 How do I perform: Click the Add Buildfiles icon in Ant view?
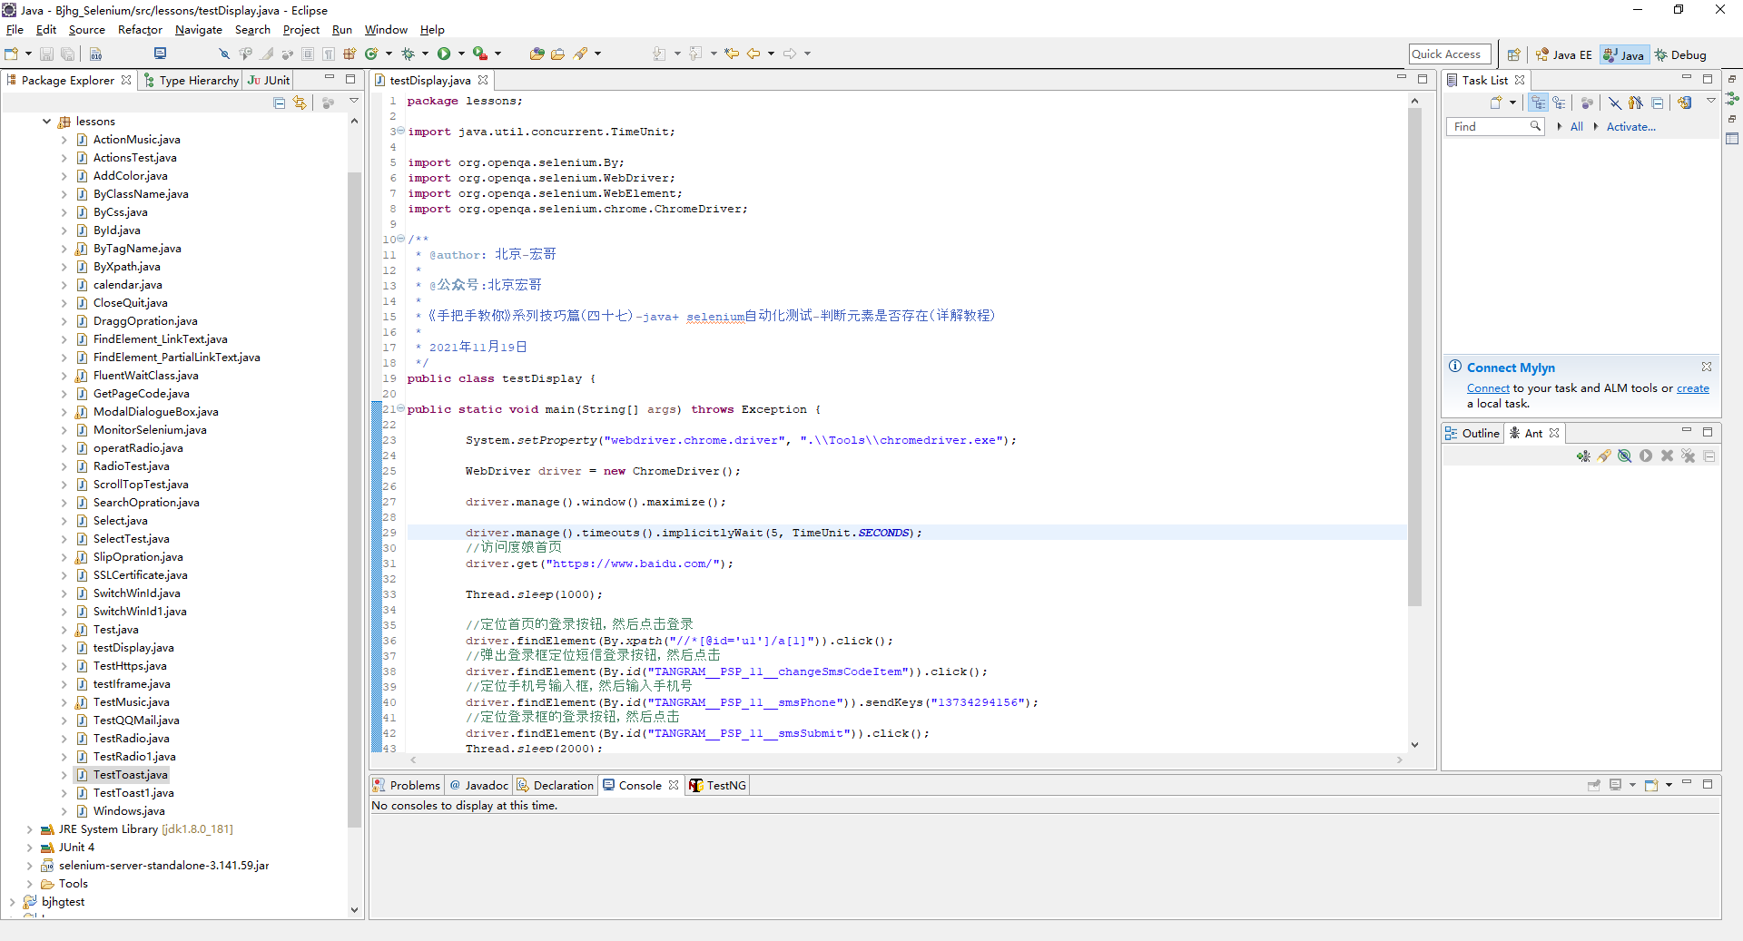pyautogui.click(x=1583, y=456)
